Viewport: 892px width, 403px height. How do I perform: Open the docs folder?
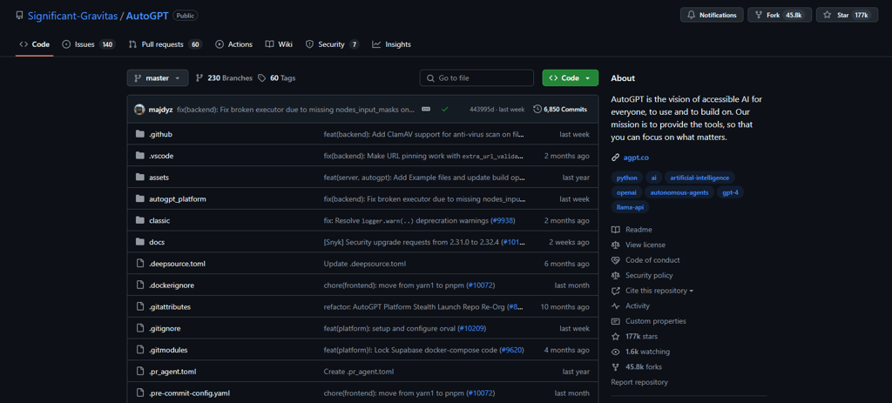click(157, 242)
